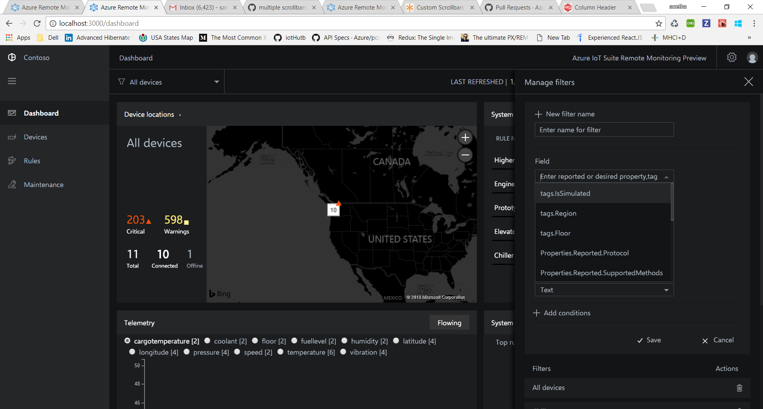Delete the All devices filter

click(x=739, y=388)
